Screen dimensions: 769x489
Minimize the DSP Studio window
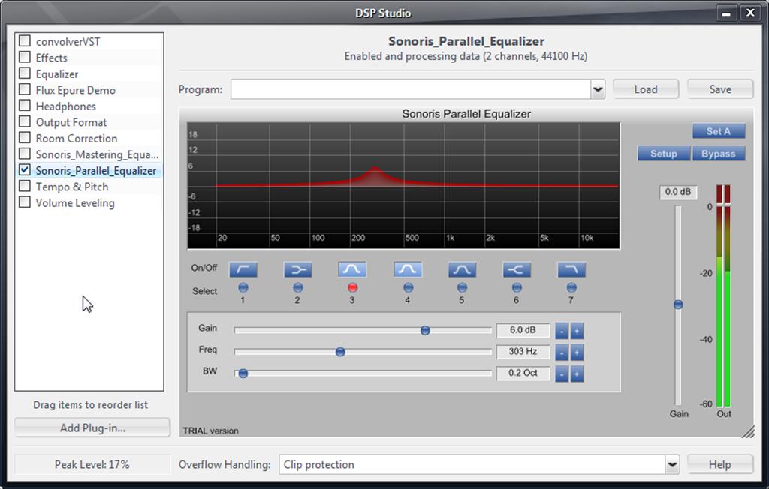pos(726,13)
